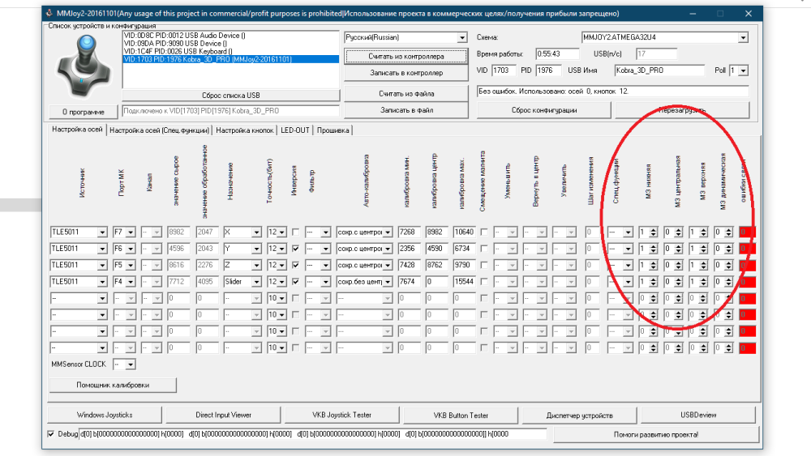
Task: Open the MMSensor CLOCK dropdown
Action: (x=131, y=364)
